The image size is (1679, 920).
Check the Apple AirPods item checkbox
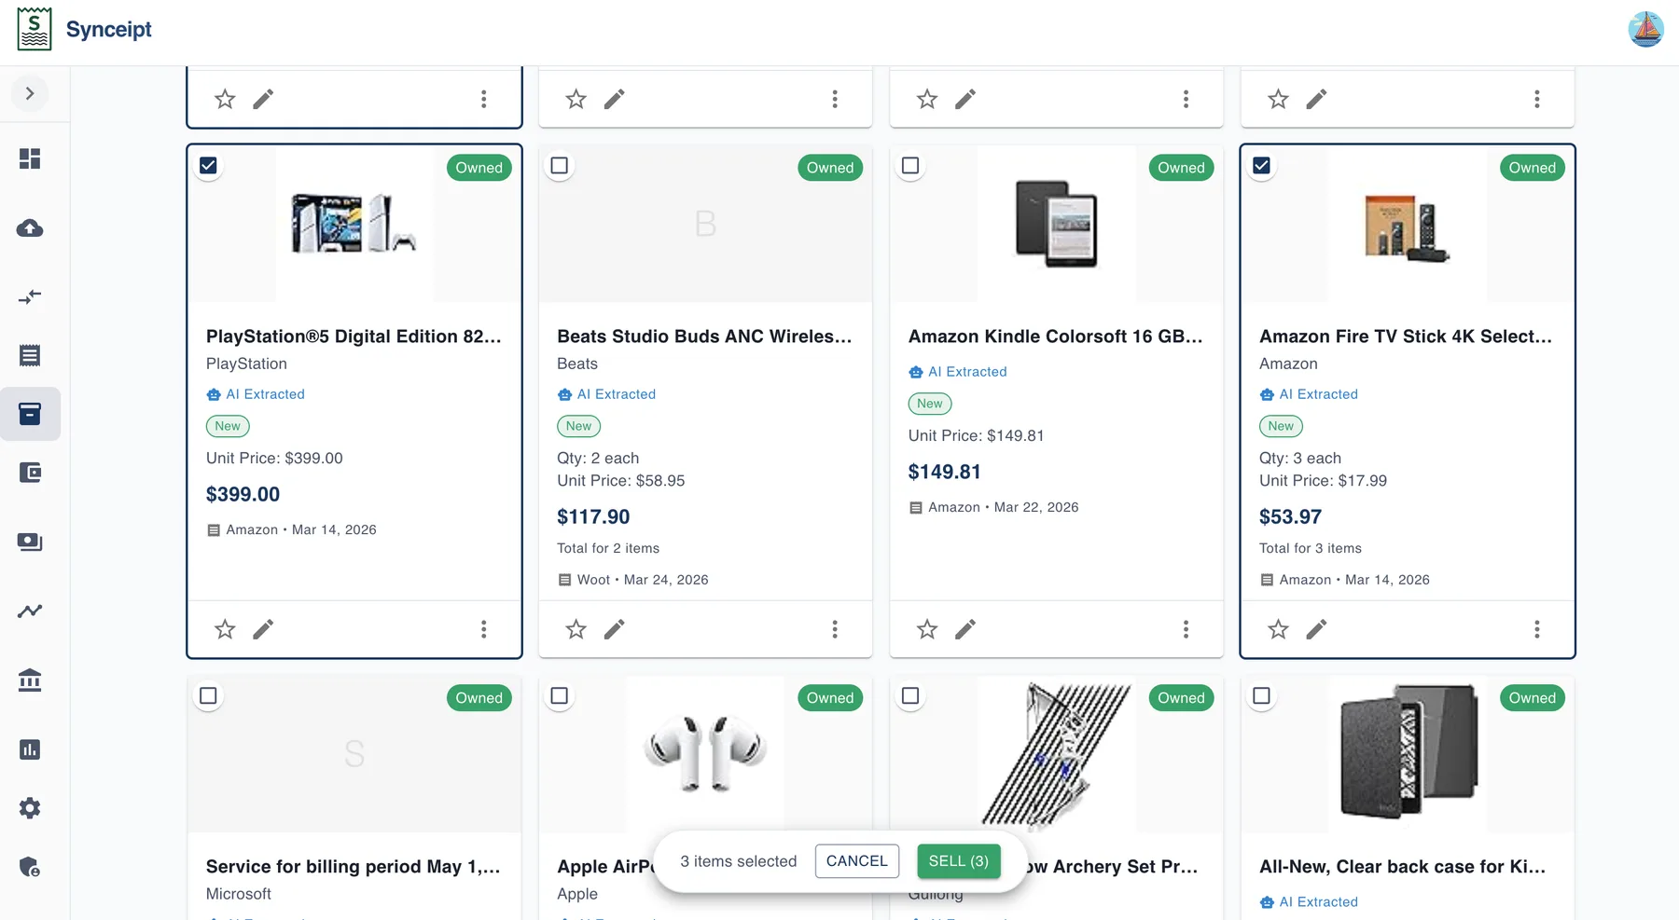click(x=560, y=695)
